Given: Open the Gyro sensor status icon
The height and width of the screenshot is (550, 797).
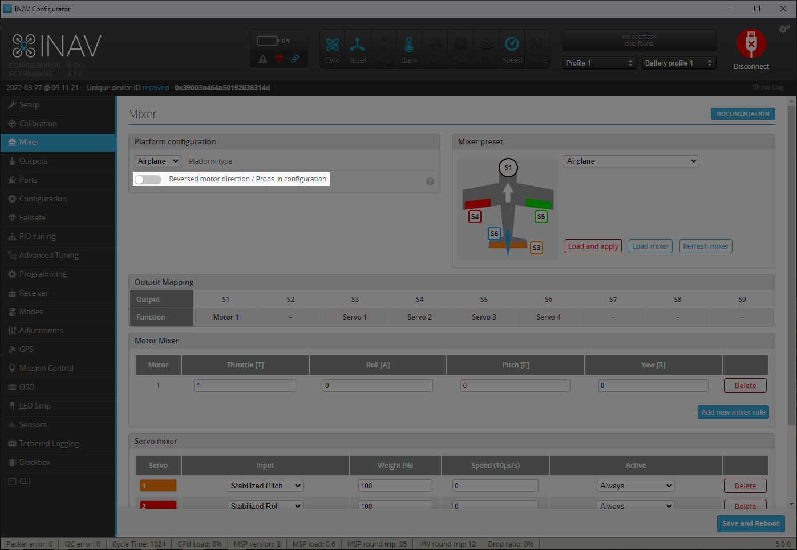Looking at the screenshot, I should point(332,49).
